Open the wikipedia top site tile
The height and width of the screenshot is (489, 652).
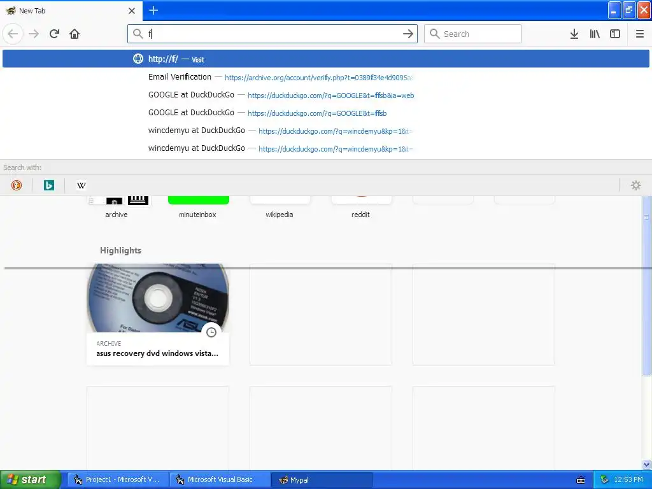click(280, 207)
